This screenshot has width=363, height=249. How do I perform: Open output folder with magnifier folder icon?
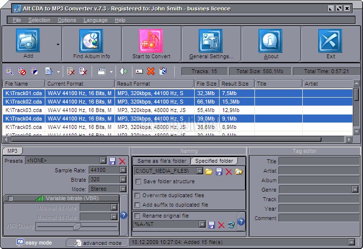click(x=239, y=172)
